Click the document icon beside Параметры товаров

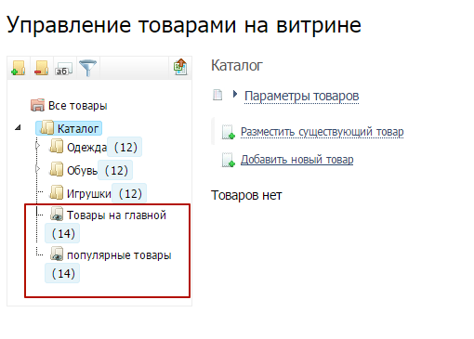click(x=217, y=95)
